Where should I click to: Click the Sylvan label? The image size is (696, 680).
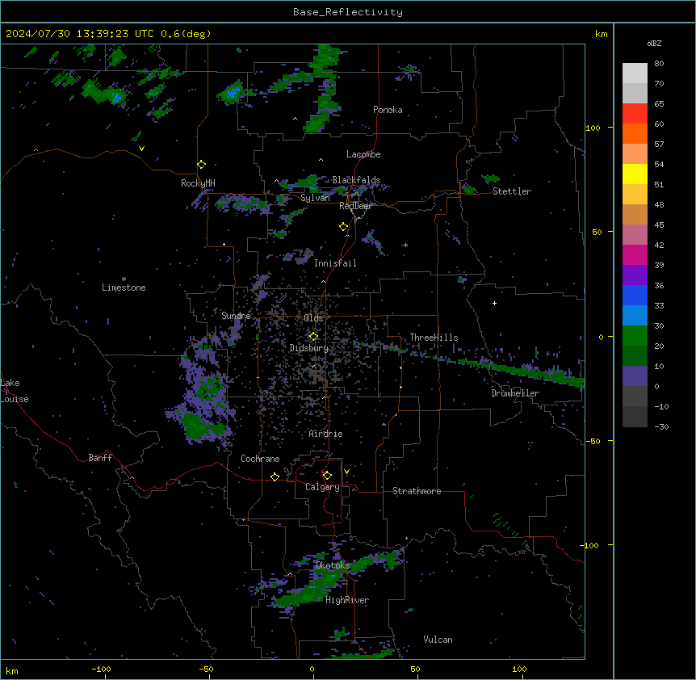pos(315,198)
